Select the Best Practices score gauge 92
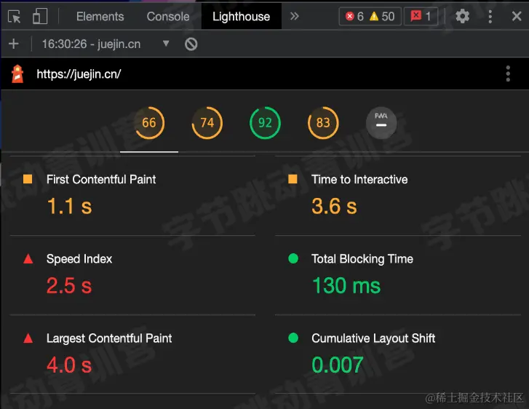 (x=265, y=123)
